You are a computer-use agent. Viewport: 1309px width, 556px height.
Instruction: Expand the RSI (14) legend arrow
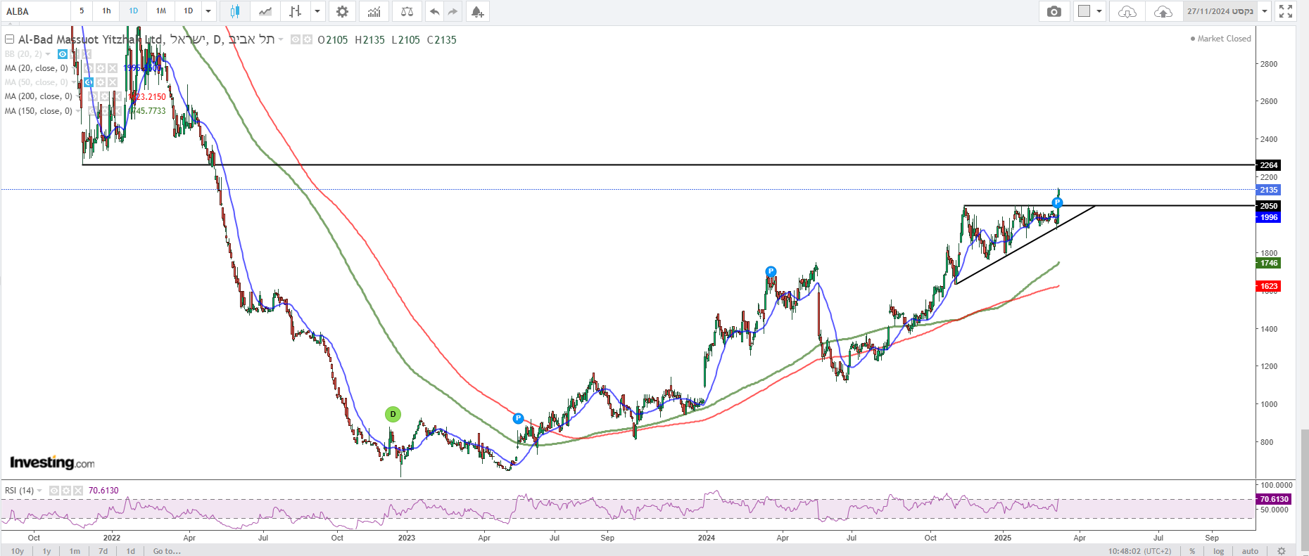click(x=39, y=491)
